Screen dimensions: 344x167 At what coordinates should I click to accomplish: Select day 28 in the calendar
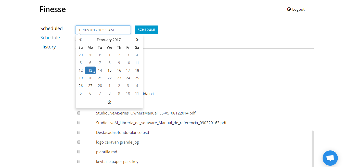pyautogui.click(x=100, y=86)
